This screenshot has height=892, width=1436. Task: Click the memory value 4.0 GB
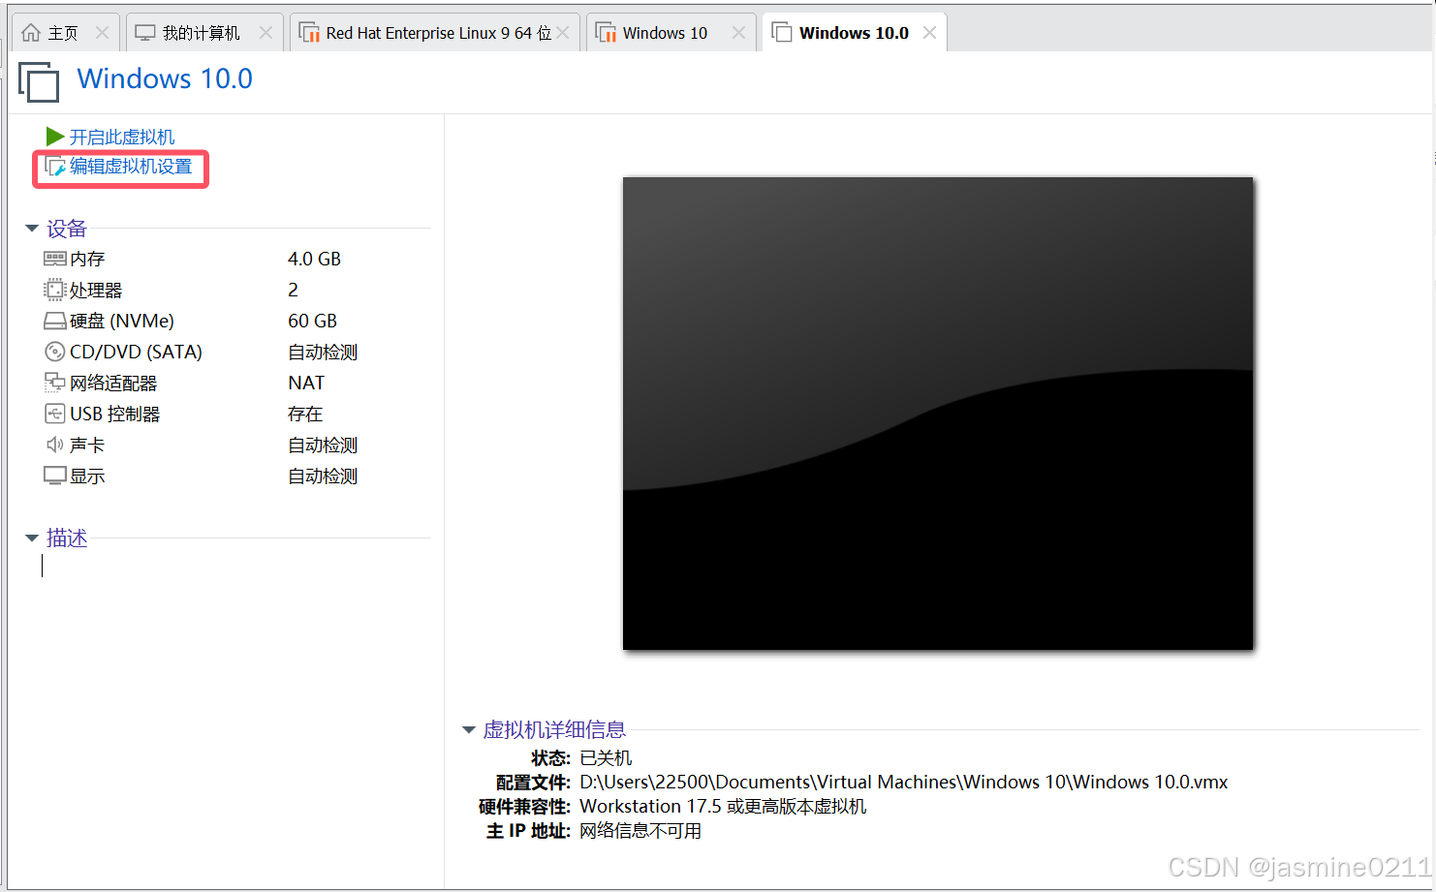click(x=314, y=259)
